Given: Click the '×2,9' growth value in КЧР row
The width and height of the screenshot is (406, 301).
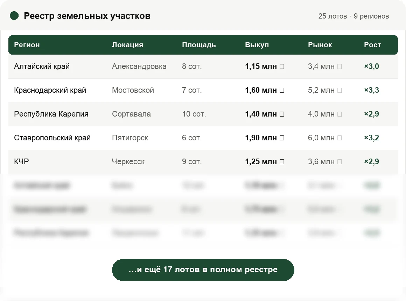Looking at the screenshot, I should 372,162.
